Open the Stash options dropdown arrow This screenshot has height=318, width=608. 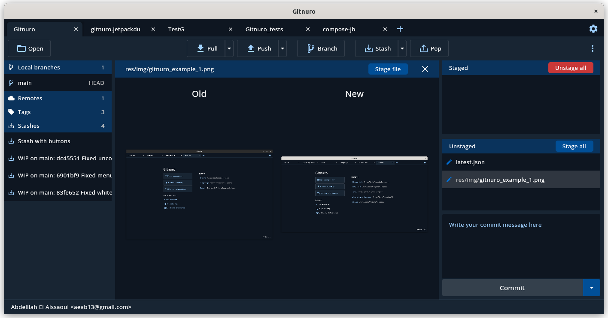(402, 48)
